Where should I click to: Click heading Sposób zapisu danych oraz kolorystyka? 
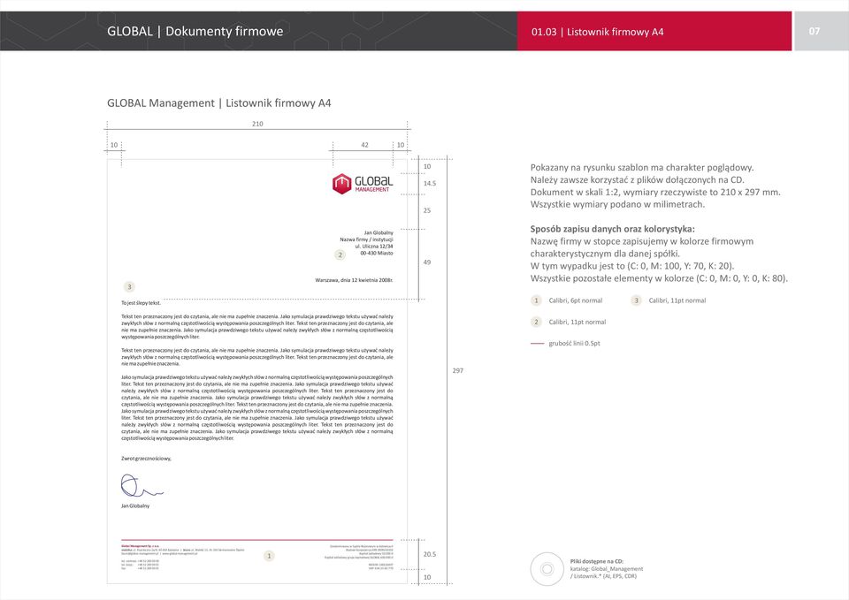coord(612,229)
